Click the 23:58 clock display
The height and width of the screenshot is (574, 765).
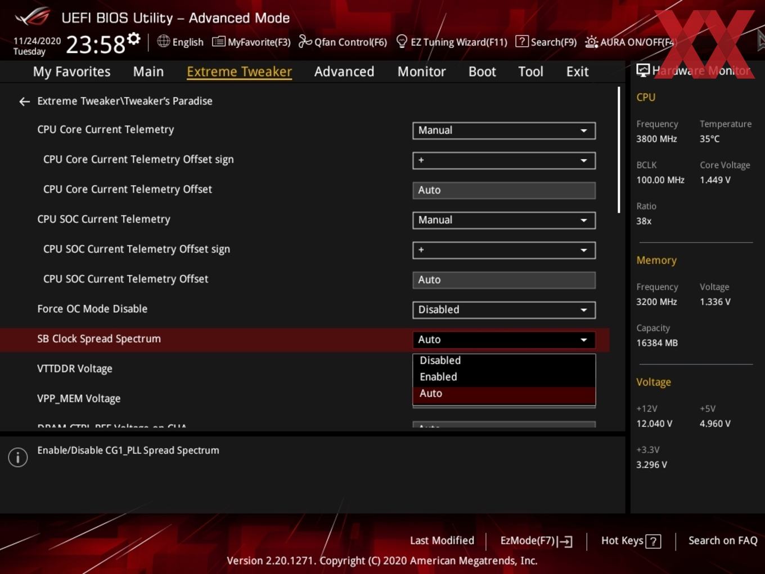(96, 44)
